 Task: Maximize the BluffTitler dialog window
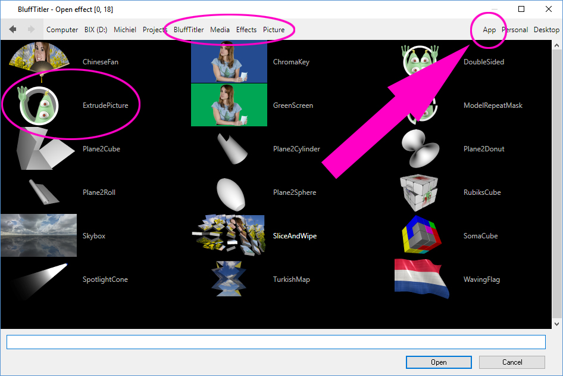pyautogui.click(x=521, y=9)
